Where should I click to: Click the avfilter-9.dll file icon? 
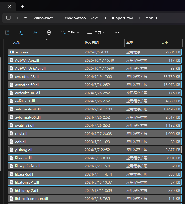coord(12,101)
